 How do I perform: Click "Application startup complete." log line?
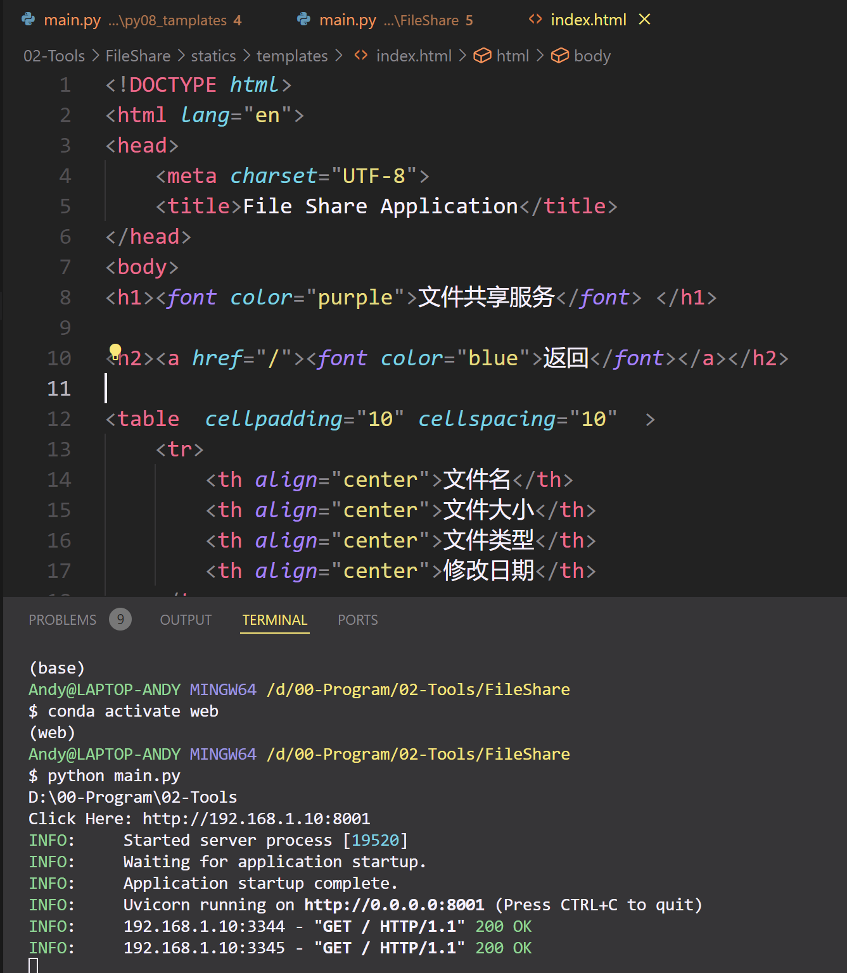260,883
